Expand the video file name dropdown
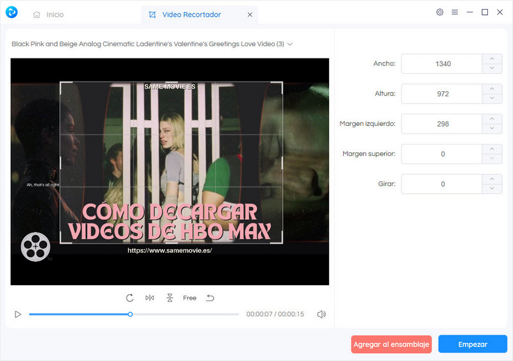Screen dimensions: 513x361 290,44
